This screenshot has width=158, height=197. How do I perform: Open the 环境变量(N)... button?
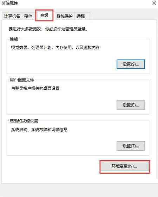(x=125, y=167)
